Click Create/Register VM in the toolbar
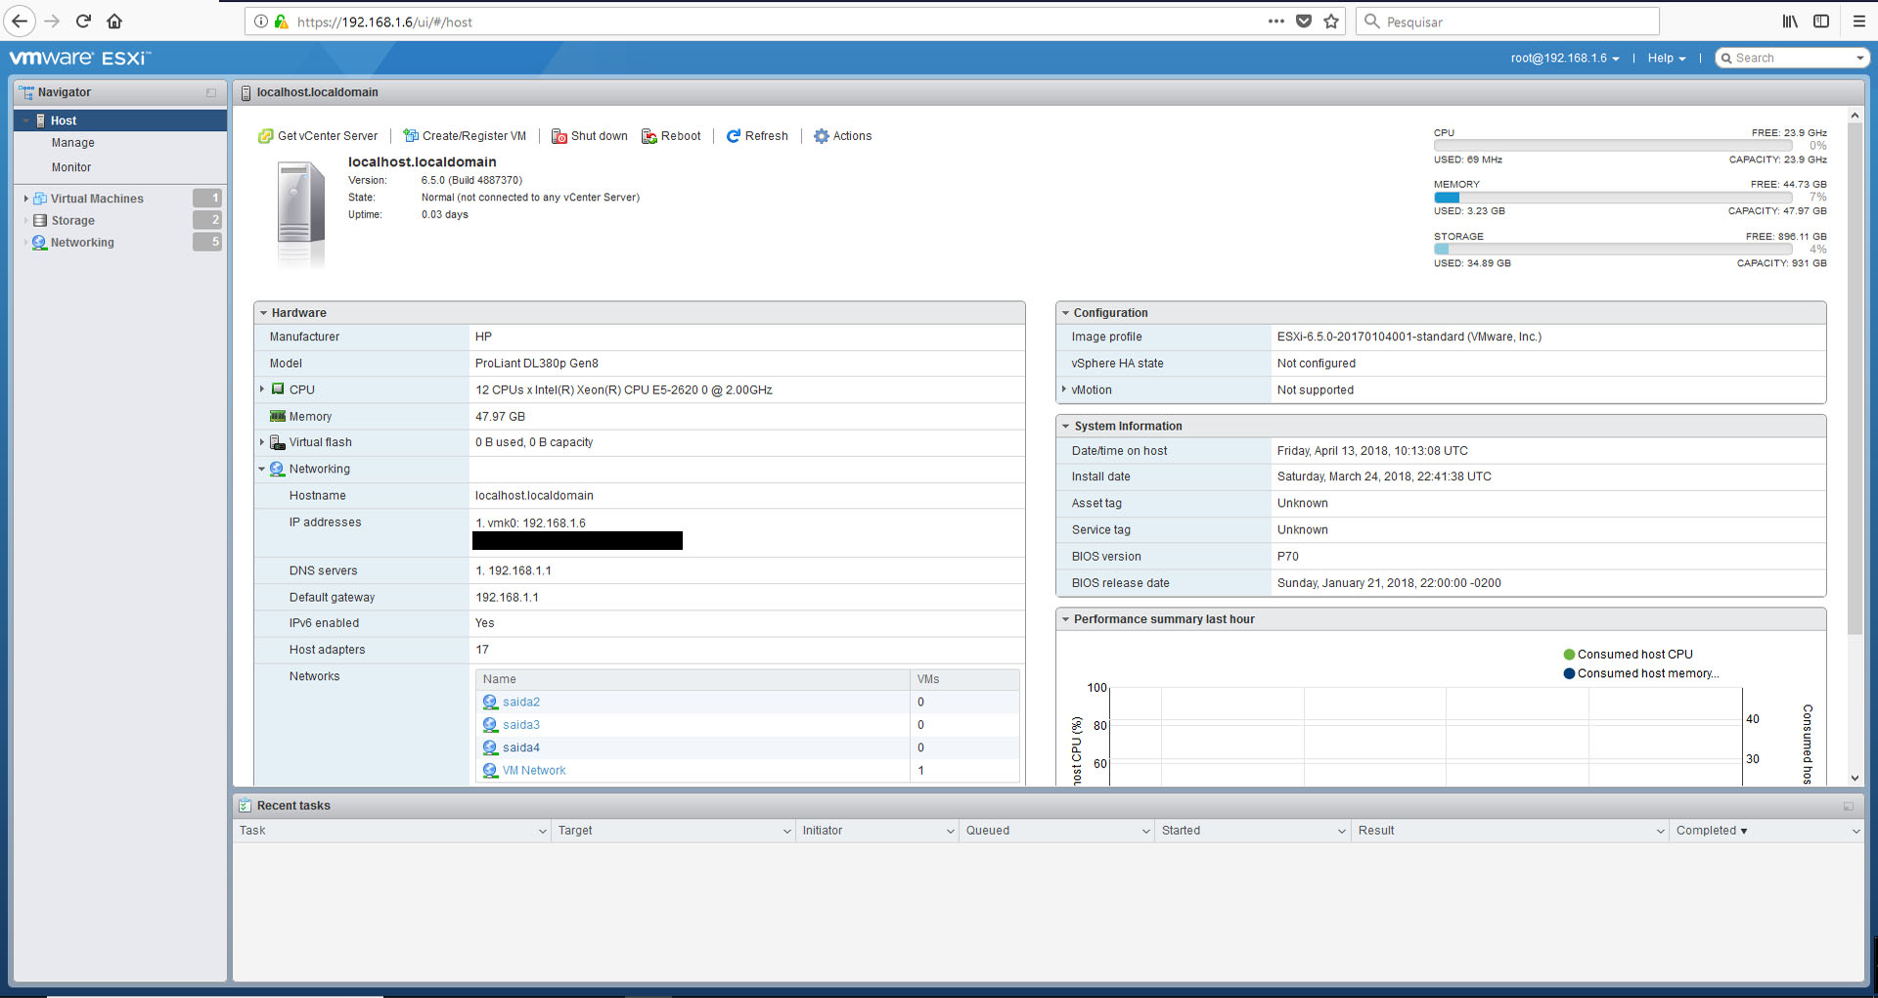 [x=465, y=136]
